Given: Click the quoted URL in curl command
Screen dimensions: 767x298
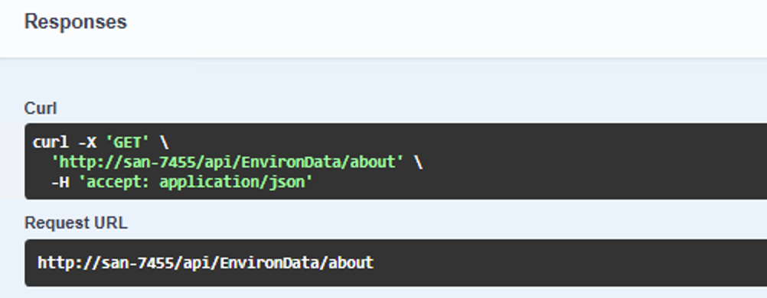Looking at the screenshot, I should point(227,162).
